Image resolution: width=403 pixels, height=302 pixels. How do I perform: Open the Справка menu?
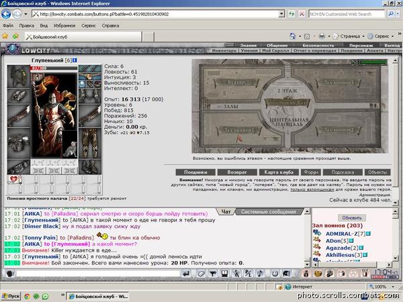(110, 26)
